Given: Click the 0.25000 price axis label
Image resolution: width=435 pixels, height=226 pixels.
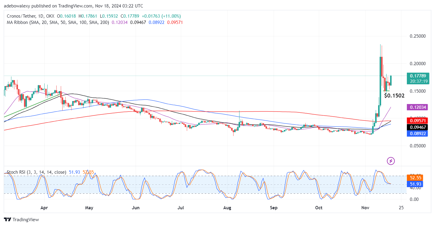Looking at the screenshot, I should (x=417, y=36).
